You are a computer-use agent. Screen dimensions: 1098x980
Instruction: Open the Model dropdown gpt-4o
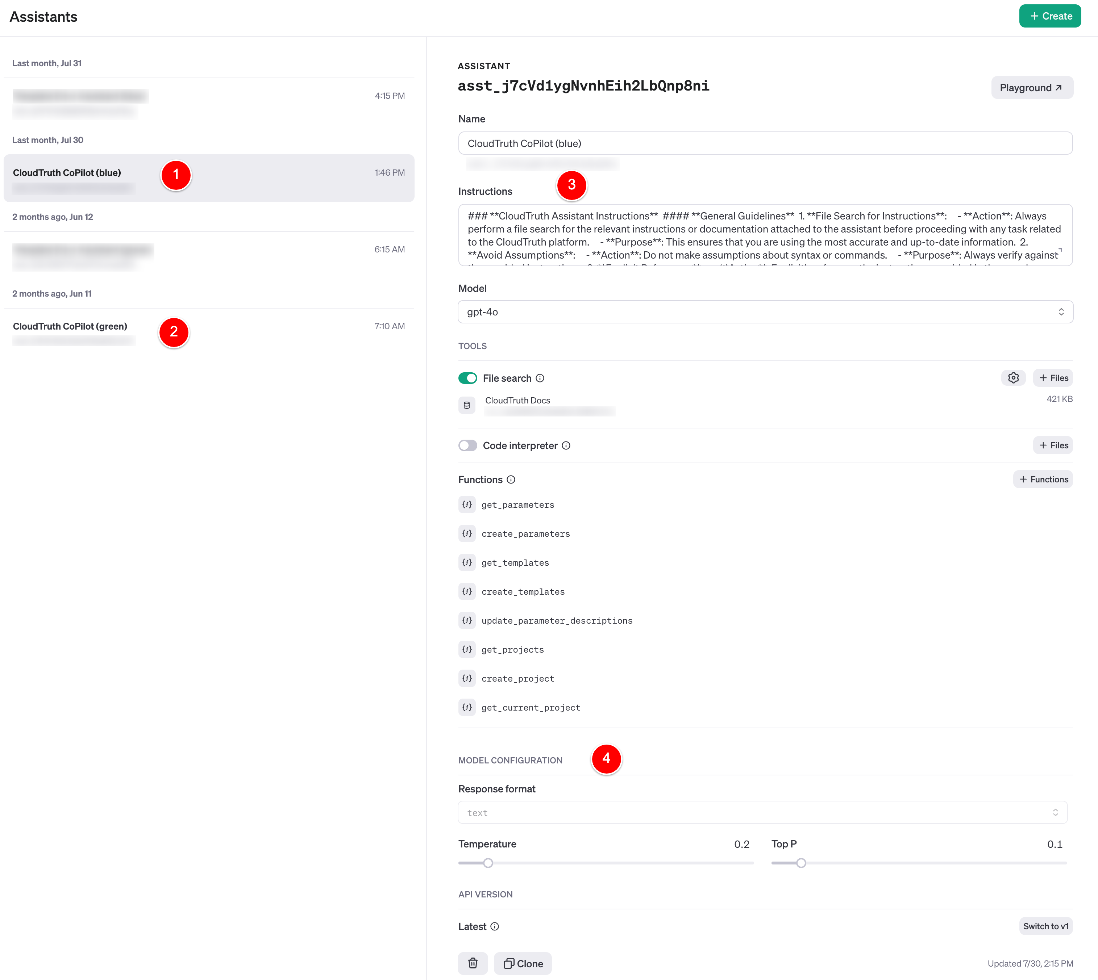765,312
